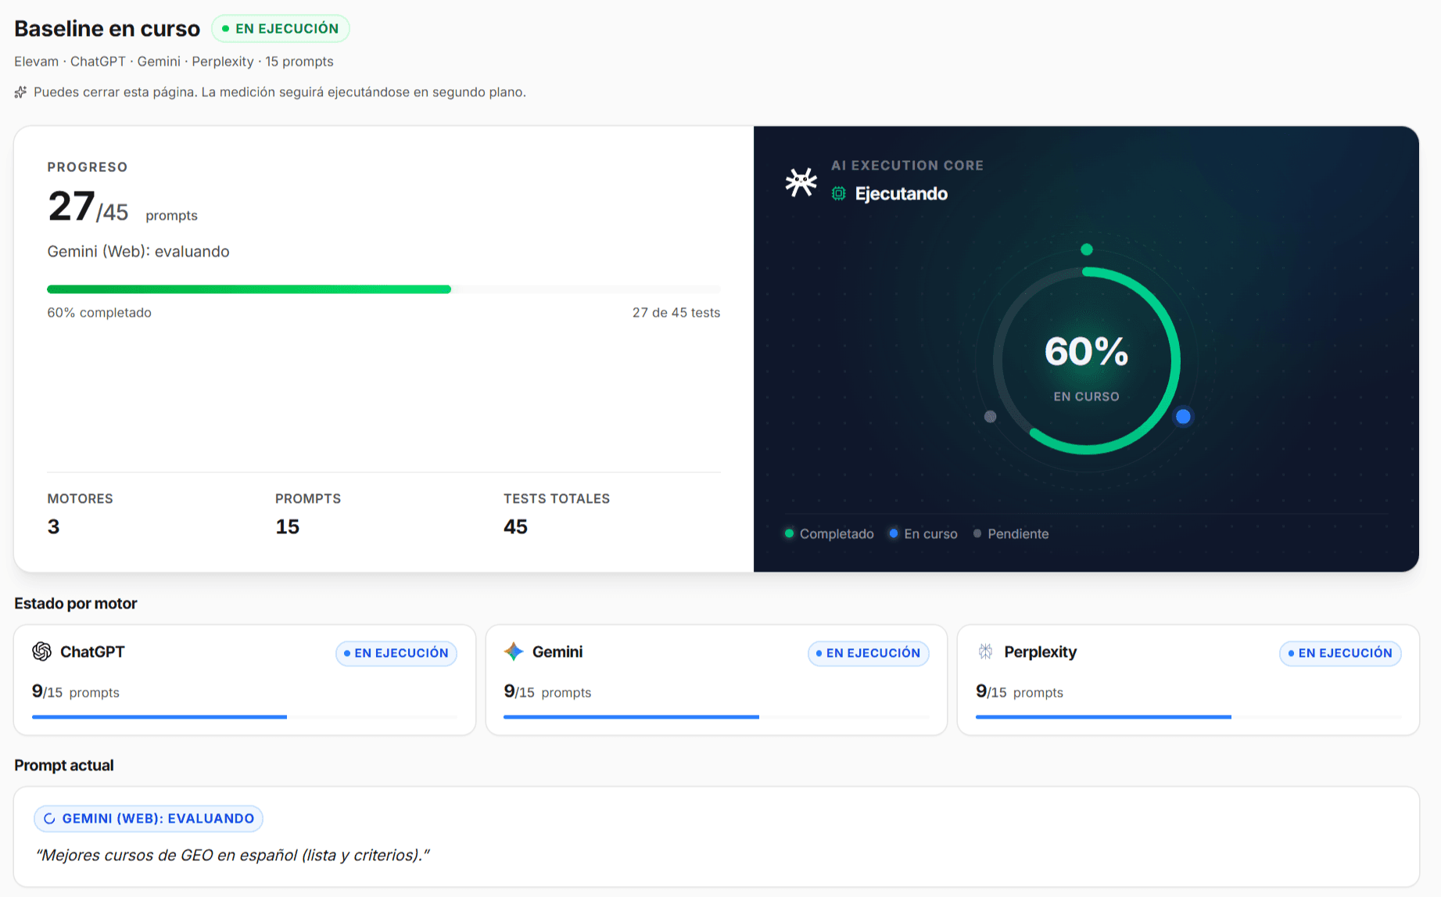Click the ChatGPT card EN EJECUCIÓN badge
The image size is (1441, 897).
pos(396,653)
